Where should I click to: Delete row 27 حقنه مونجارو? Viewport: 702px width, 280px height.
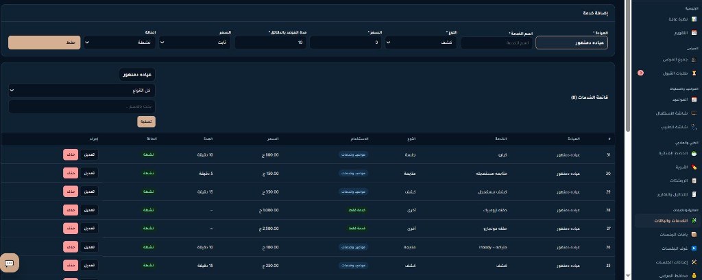point(71,229)
